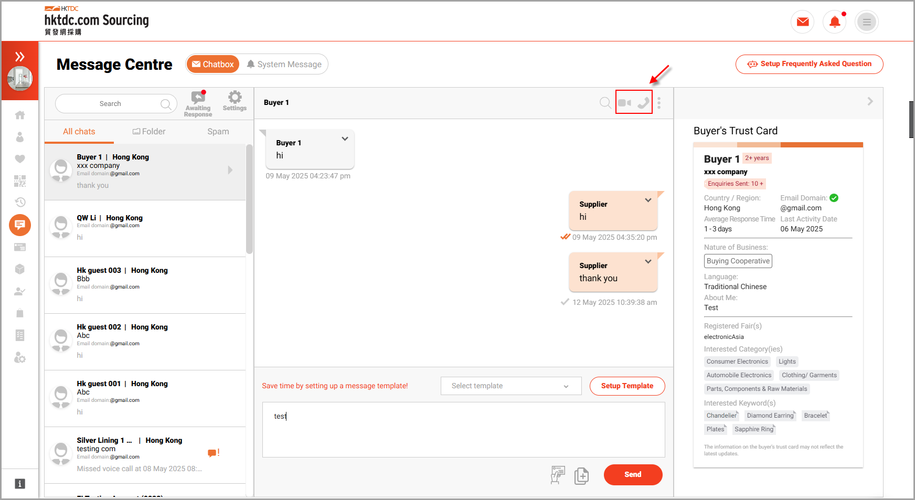Click the Buying Cooperative tag
This screenshot has width=915, height=500.
pyautogui.click(x=738, y=261)
